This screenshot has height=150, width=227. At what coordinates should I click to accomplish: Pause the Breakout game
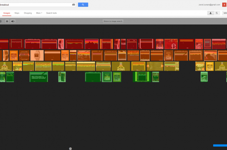point(6,21)
